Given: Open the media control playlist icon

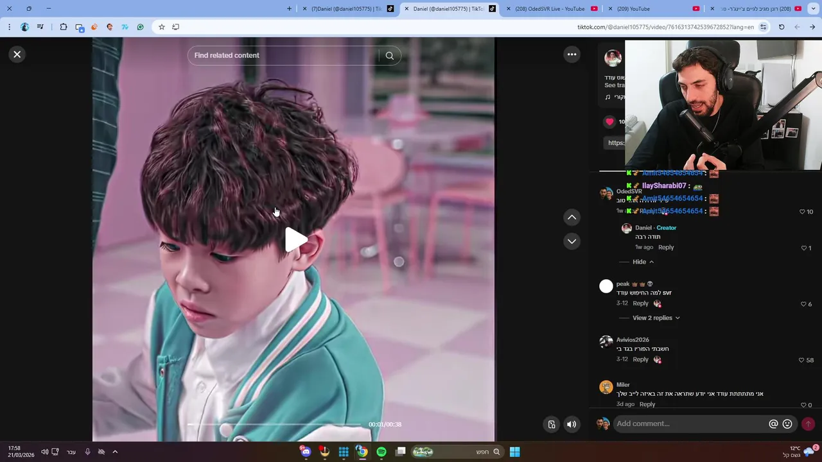Looking at the screenshot, I should 40,27.
